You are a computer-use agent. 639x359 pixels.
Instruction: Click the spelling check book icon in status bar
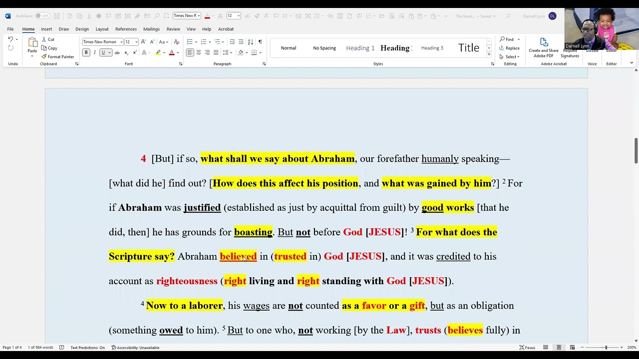point(61,348)
